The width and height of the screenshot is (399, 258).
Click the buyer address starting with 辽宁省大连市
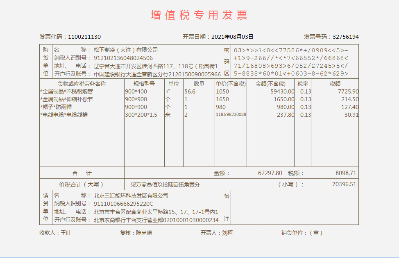coord(156,66)
